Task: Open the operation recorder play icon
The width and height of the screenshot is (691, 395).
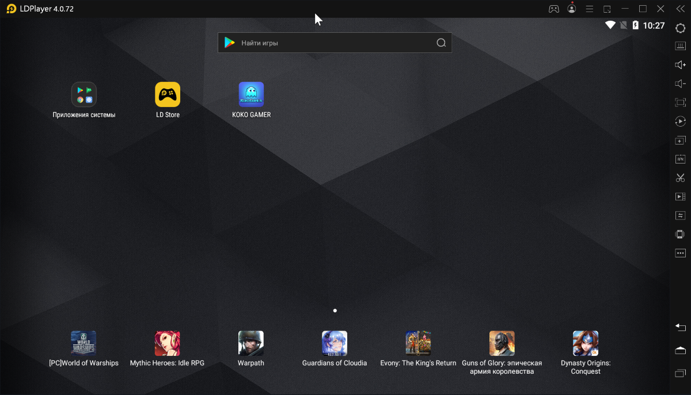Action: 680,121
